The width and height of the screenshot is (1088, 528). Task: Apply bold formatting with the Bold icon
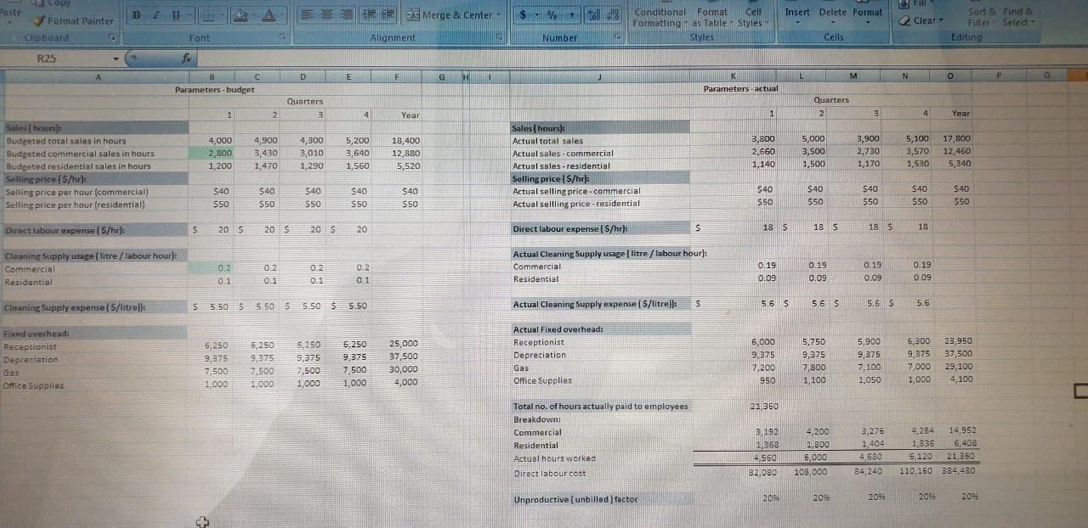136,14
